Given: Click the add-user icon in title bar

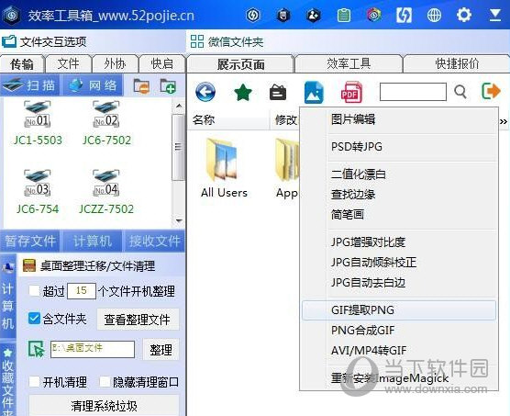Looking at the screenshot, I should [314, 15].
